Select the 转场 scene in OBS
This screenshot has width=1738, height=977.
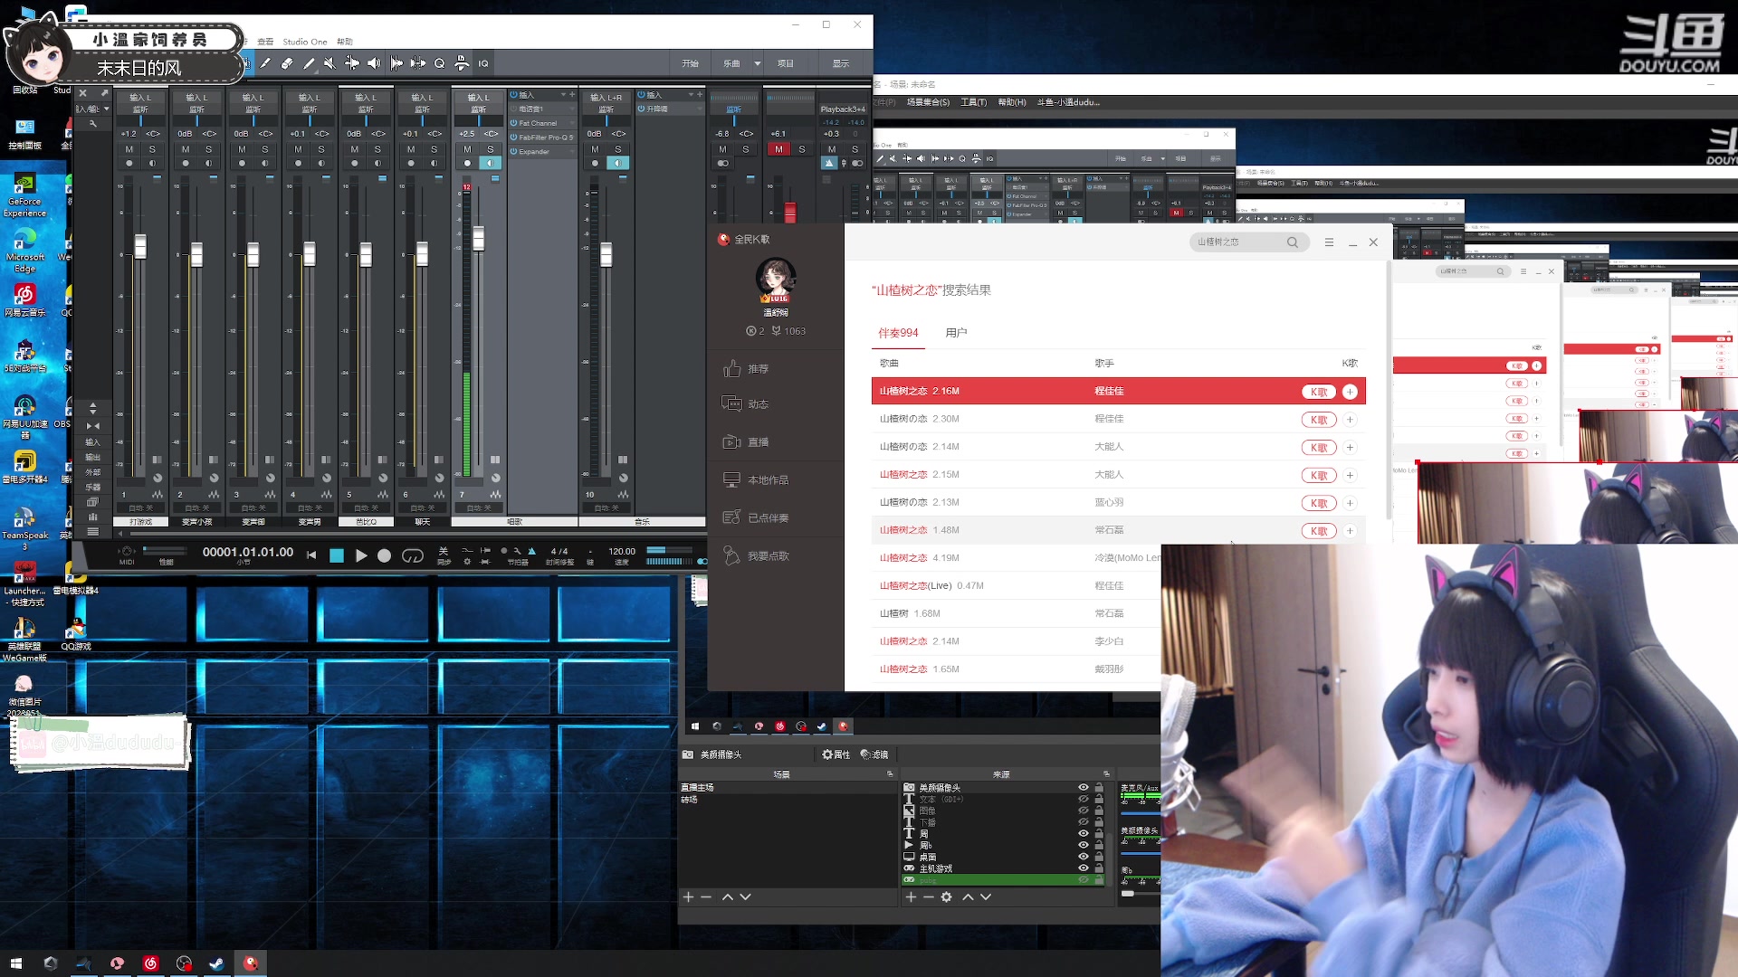(690, 800)
